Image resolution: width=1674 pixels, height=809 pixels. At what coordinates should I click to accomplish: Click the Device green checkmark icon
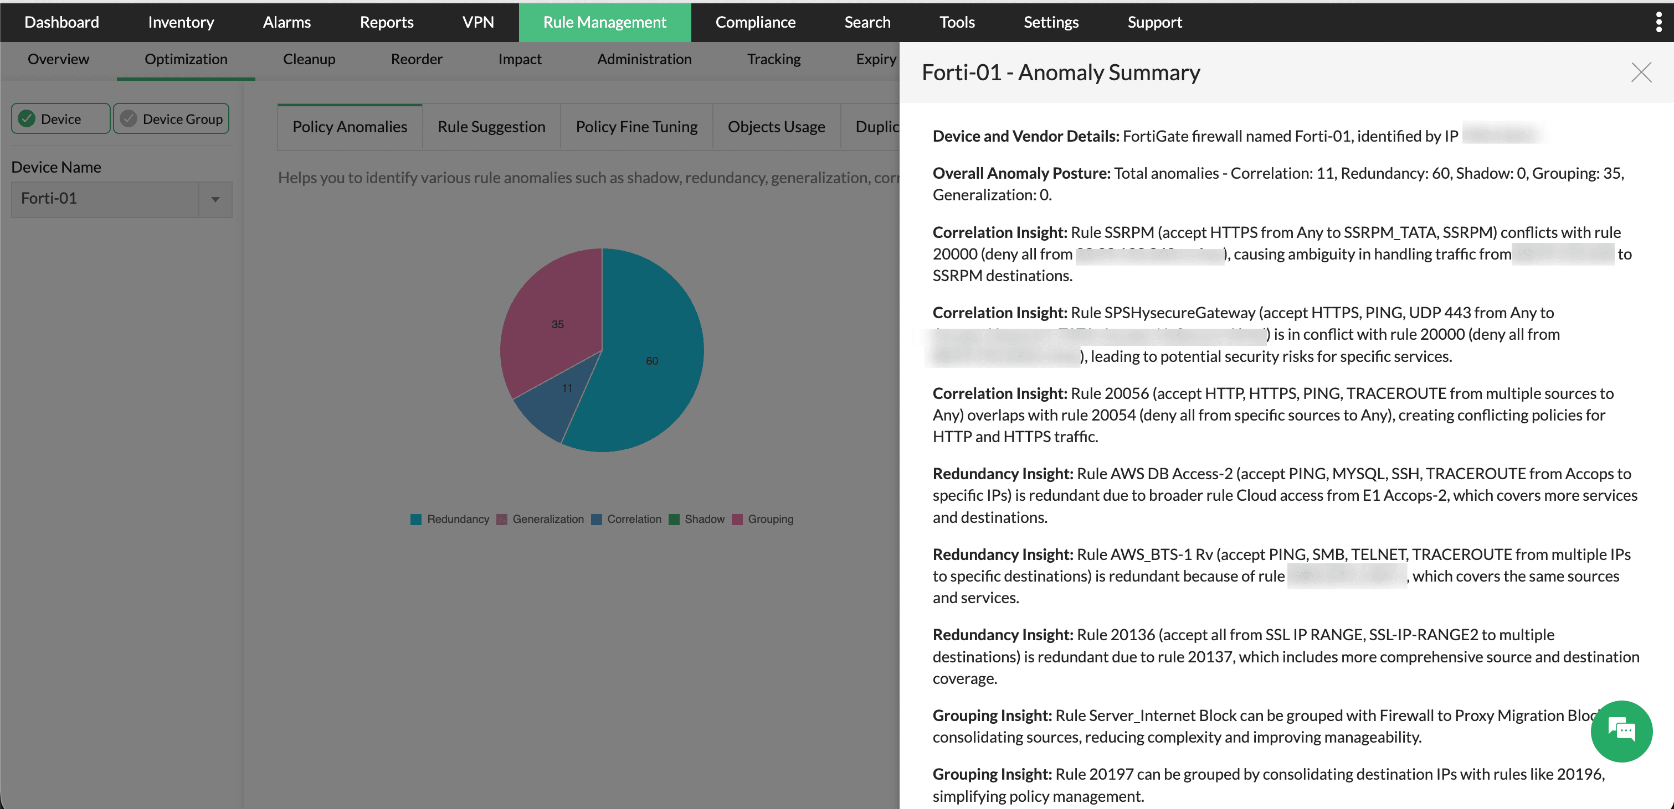pos(27,119)
